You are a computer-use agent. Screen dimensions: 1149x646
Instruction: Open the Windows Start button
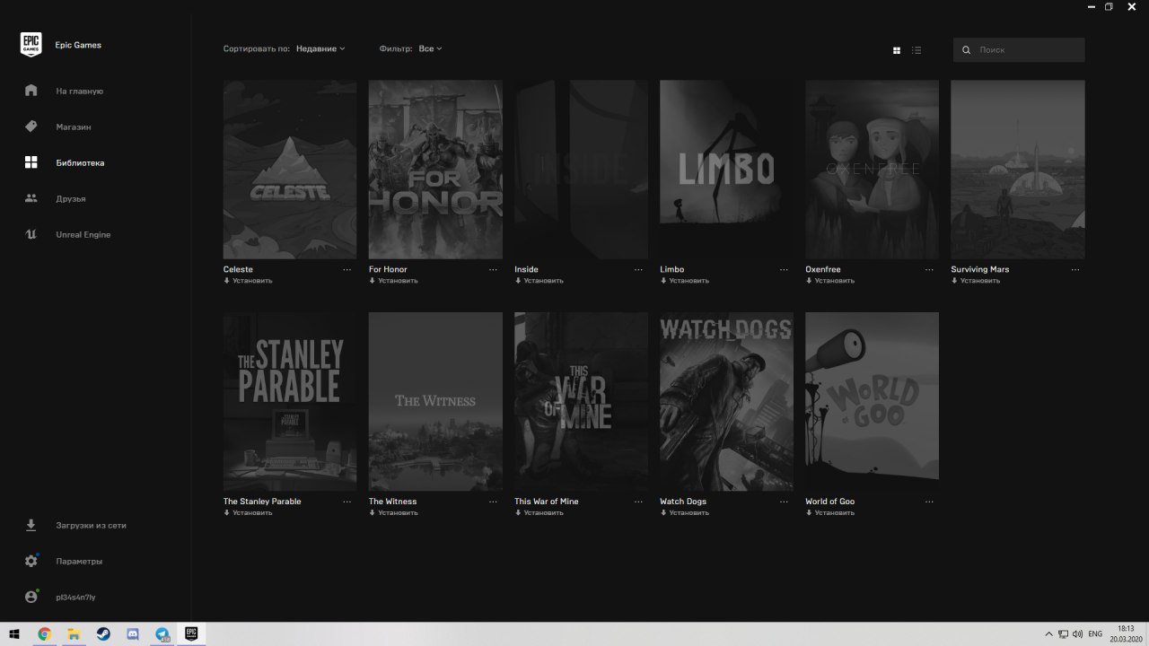pos(14,633)
